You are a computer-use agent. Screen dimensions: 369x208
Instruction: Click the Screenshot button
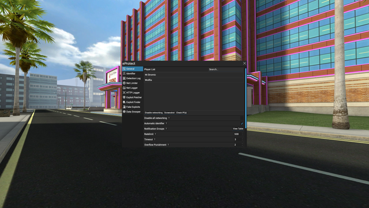point(170,113)
